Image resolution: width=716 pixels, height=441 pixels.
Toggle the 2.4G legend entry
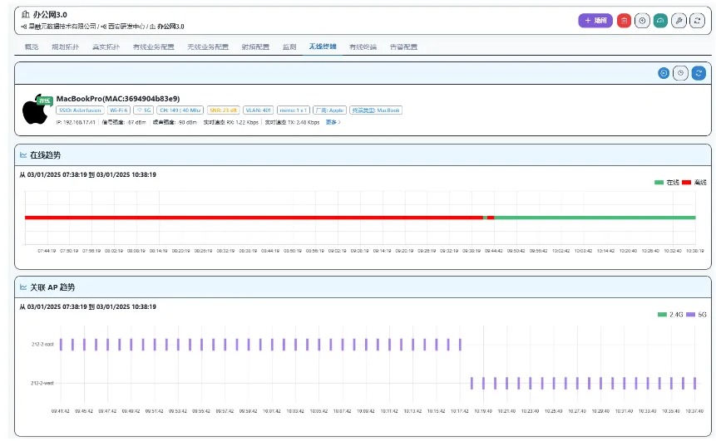(x=670, y=315)
